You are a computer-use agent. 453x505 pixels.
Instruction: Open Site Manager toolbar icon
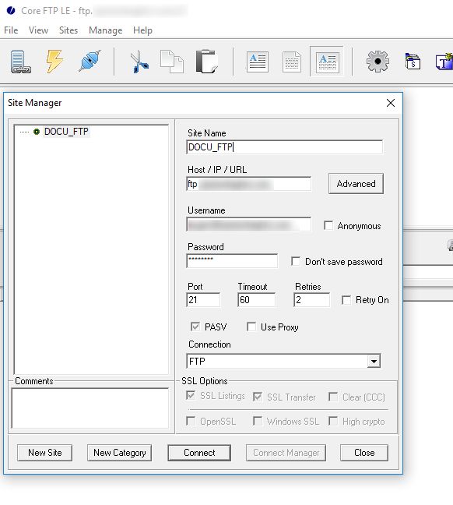pos(20,62)
